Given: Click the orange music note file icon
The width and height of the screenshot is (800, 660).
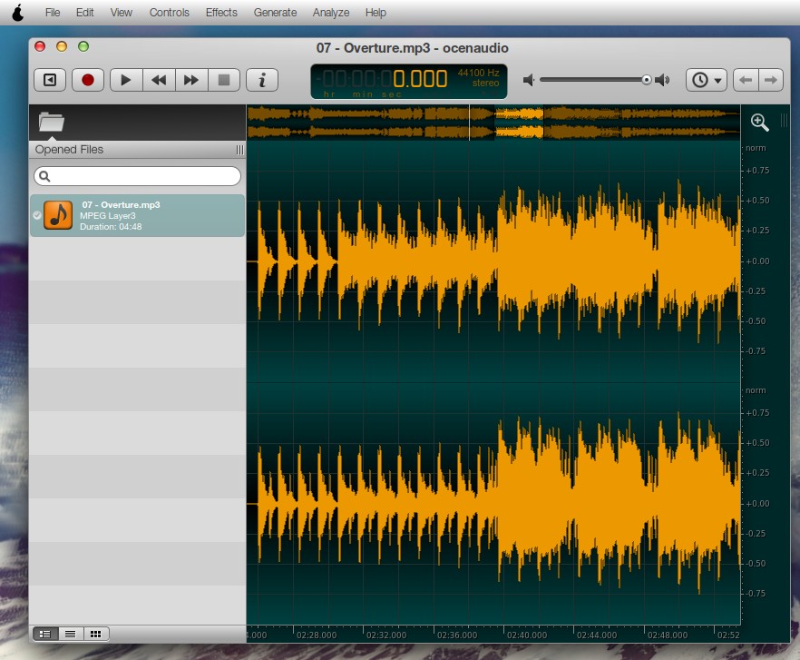Looking at the screenshot, I should [58, 215].
